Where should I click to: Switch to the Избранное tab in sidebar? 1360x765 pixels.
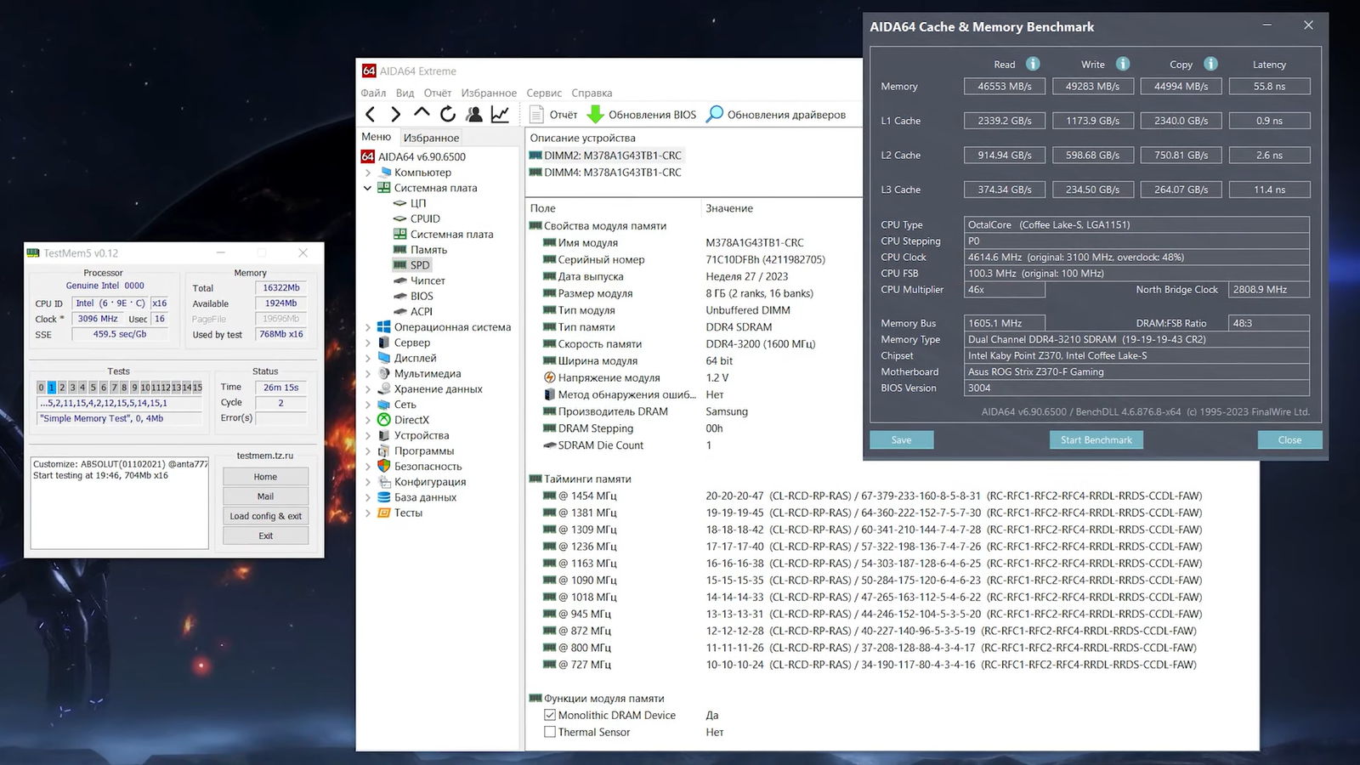coord(431,138)
